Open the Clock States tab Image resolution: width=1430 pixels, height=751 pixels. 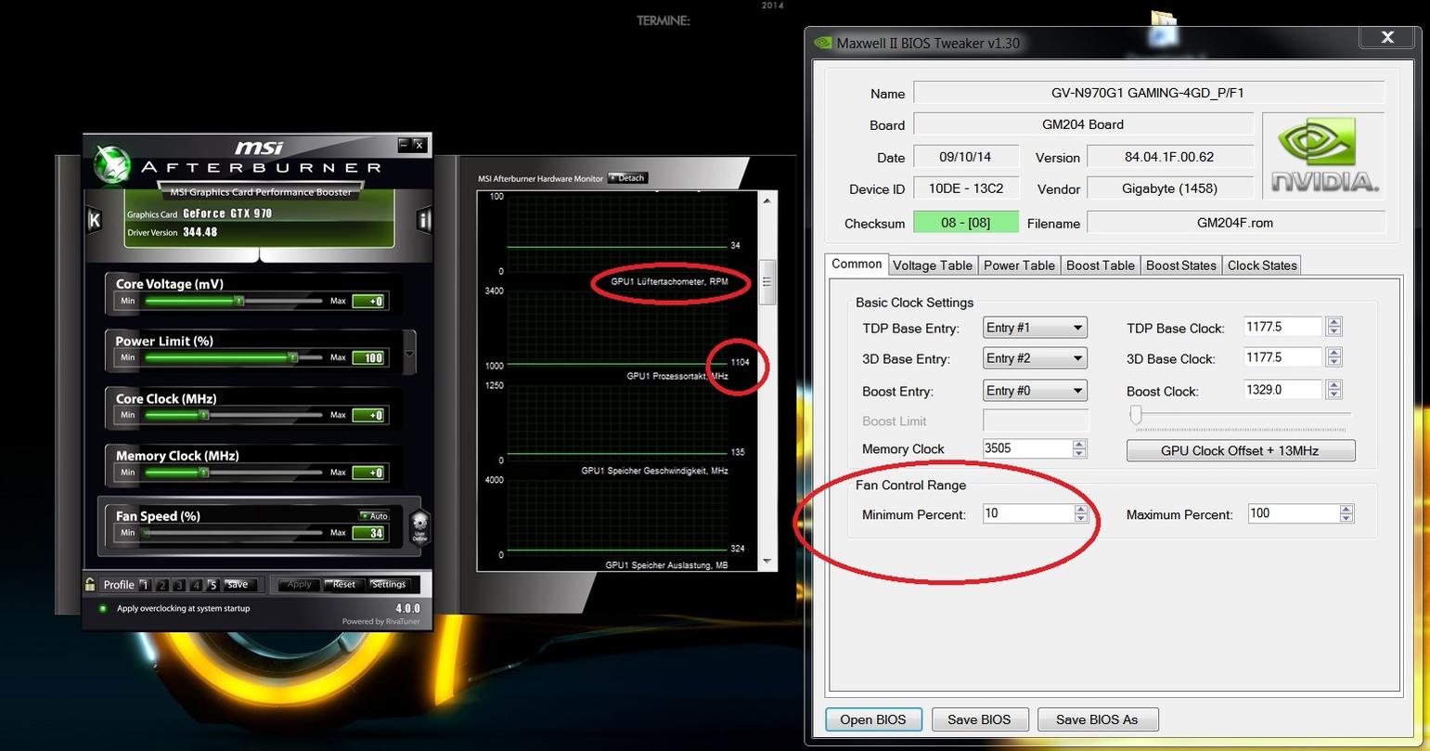[x=1262, y=265]
